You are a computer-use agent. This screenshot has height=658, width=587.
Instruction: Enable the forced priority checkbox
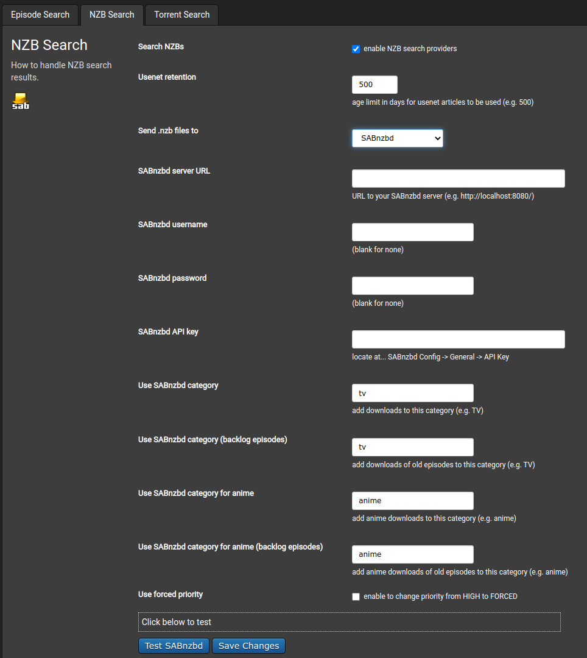pos(356,596)
